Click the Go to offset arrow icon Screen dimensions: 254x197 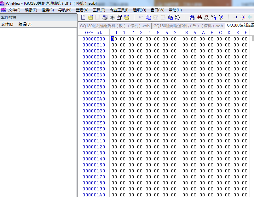(x=235, y=17)
